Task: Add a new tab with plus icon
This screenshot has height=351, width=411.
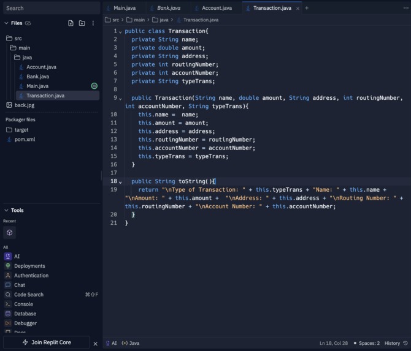Action: pos(307,8)
